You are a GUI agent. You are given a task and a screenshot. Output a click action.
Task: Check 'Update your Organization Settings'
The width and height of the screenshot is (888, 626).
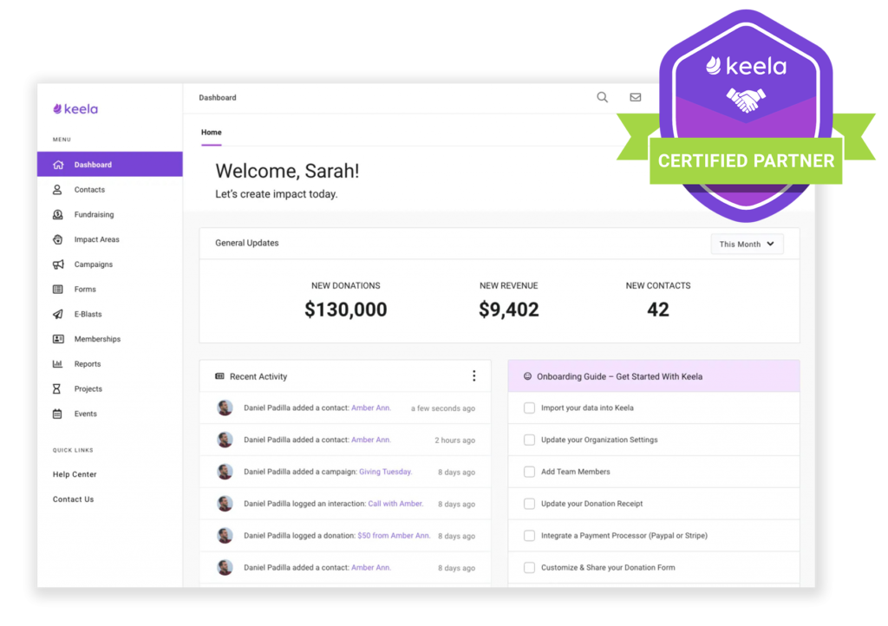point(529,440)
